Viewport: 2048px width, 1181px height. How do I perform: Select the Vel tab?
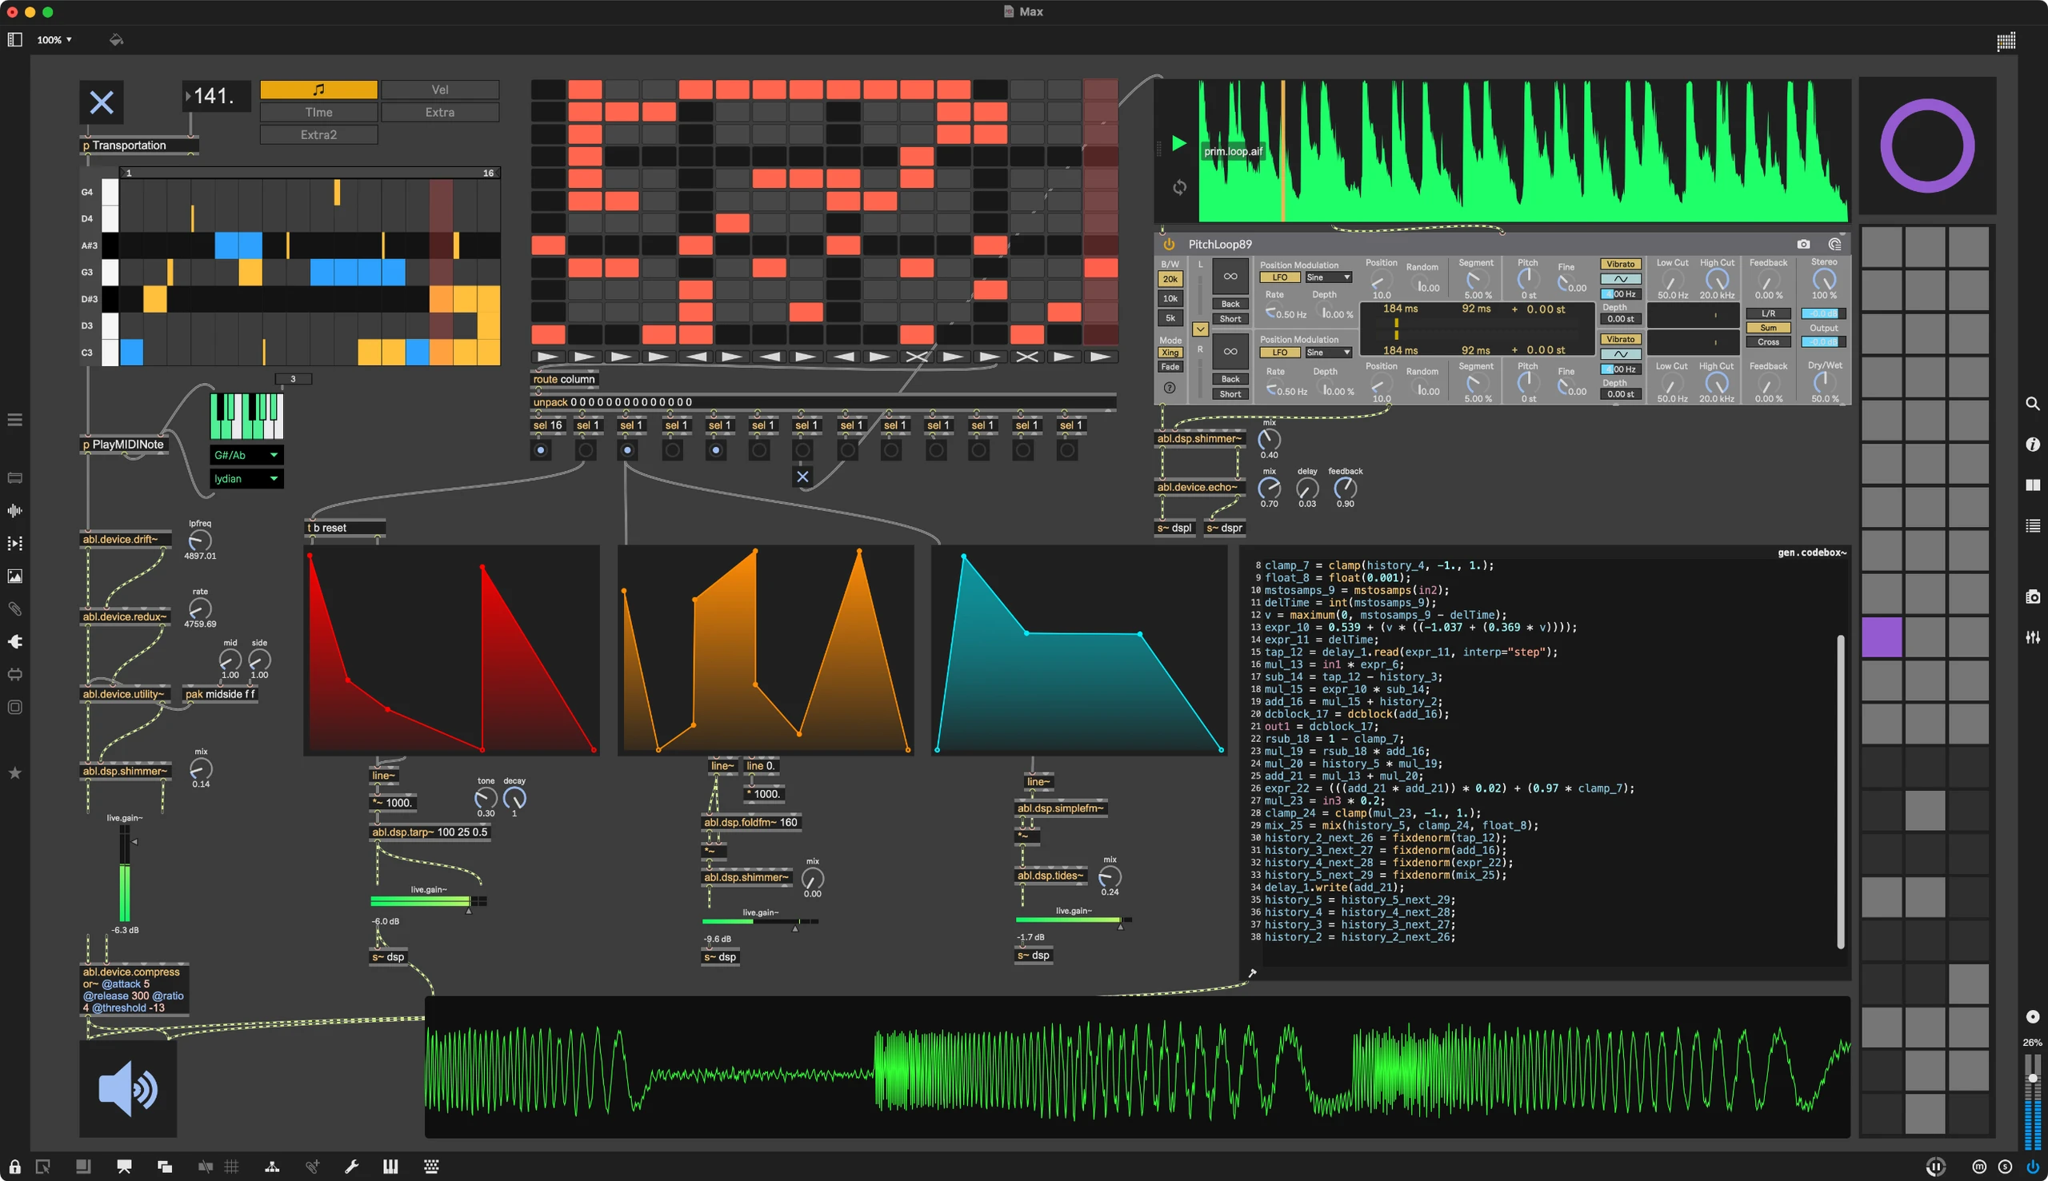440,90
